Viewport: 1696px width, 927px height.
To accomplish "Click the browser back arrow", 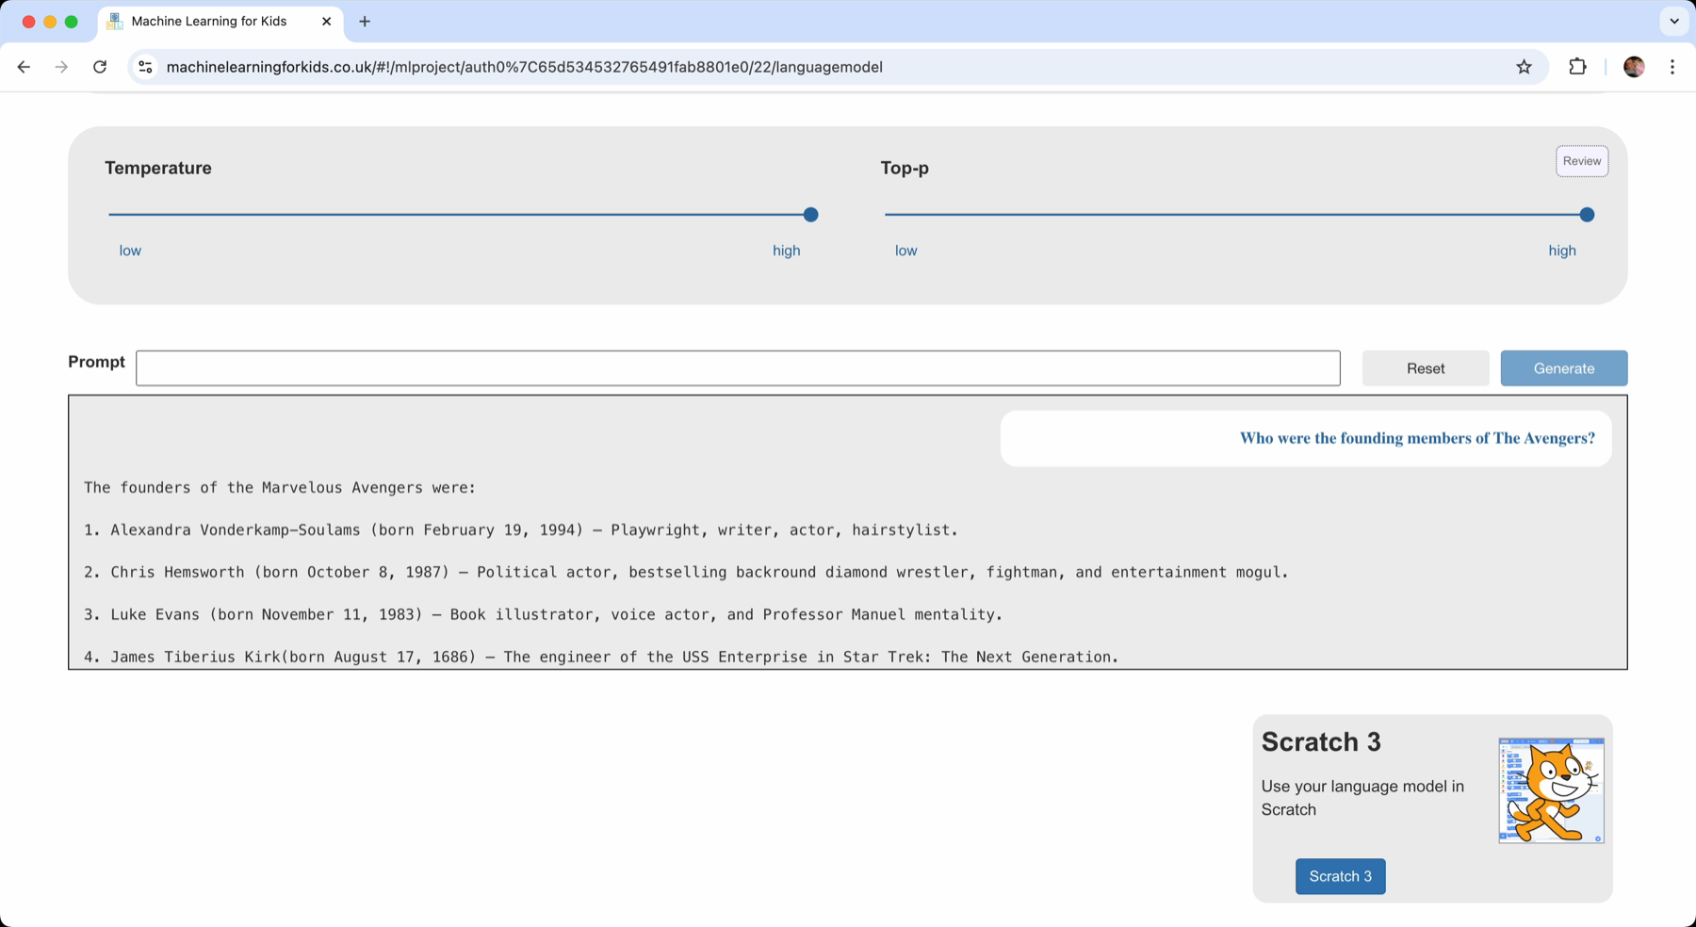I will 24,67.
